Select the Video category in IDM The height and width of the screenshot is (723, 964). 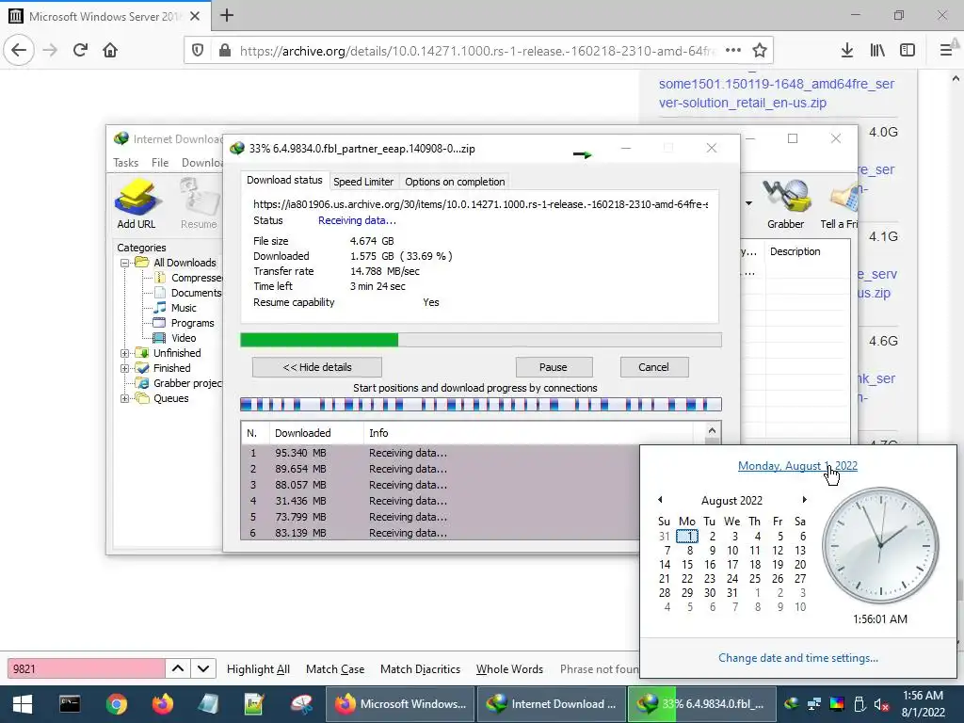pyautogui.click(x=184, y=338)
